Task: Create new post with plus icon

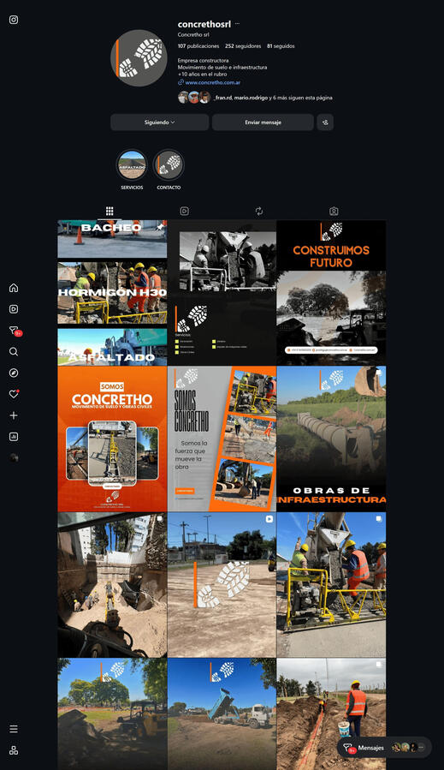Action: (14, 415)
